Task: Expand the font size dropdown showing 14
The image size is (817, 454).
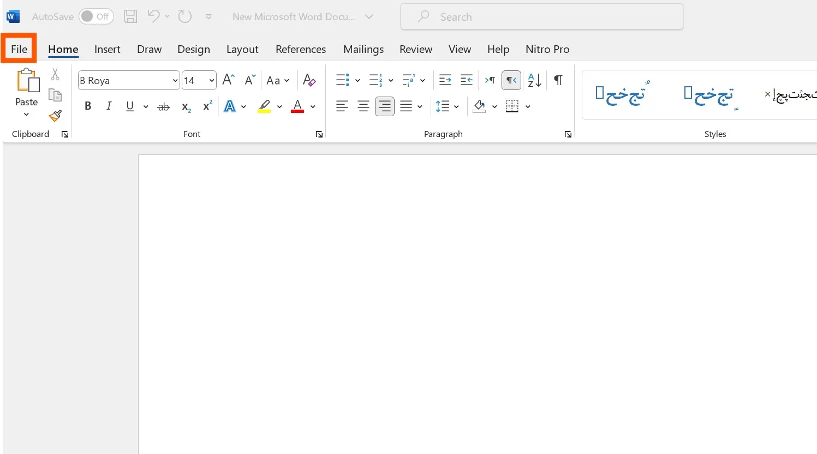Action: (x=211, y=81)
